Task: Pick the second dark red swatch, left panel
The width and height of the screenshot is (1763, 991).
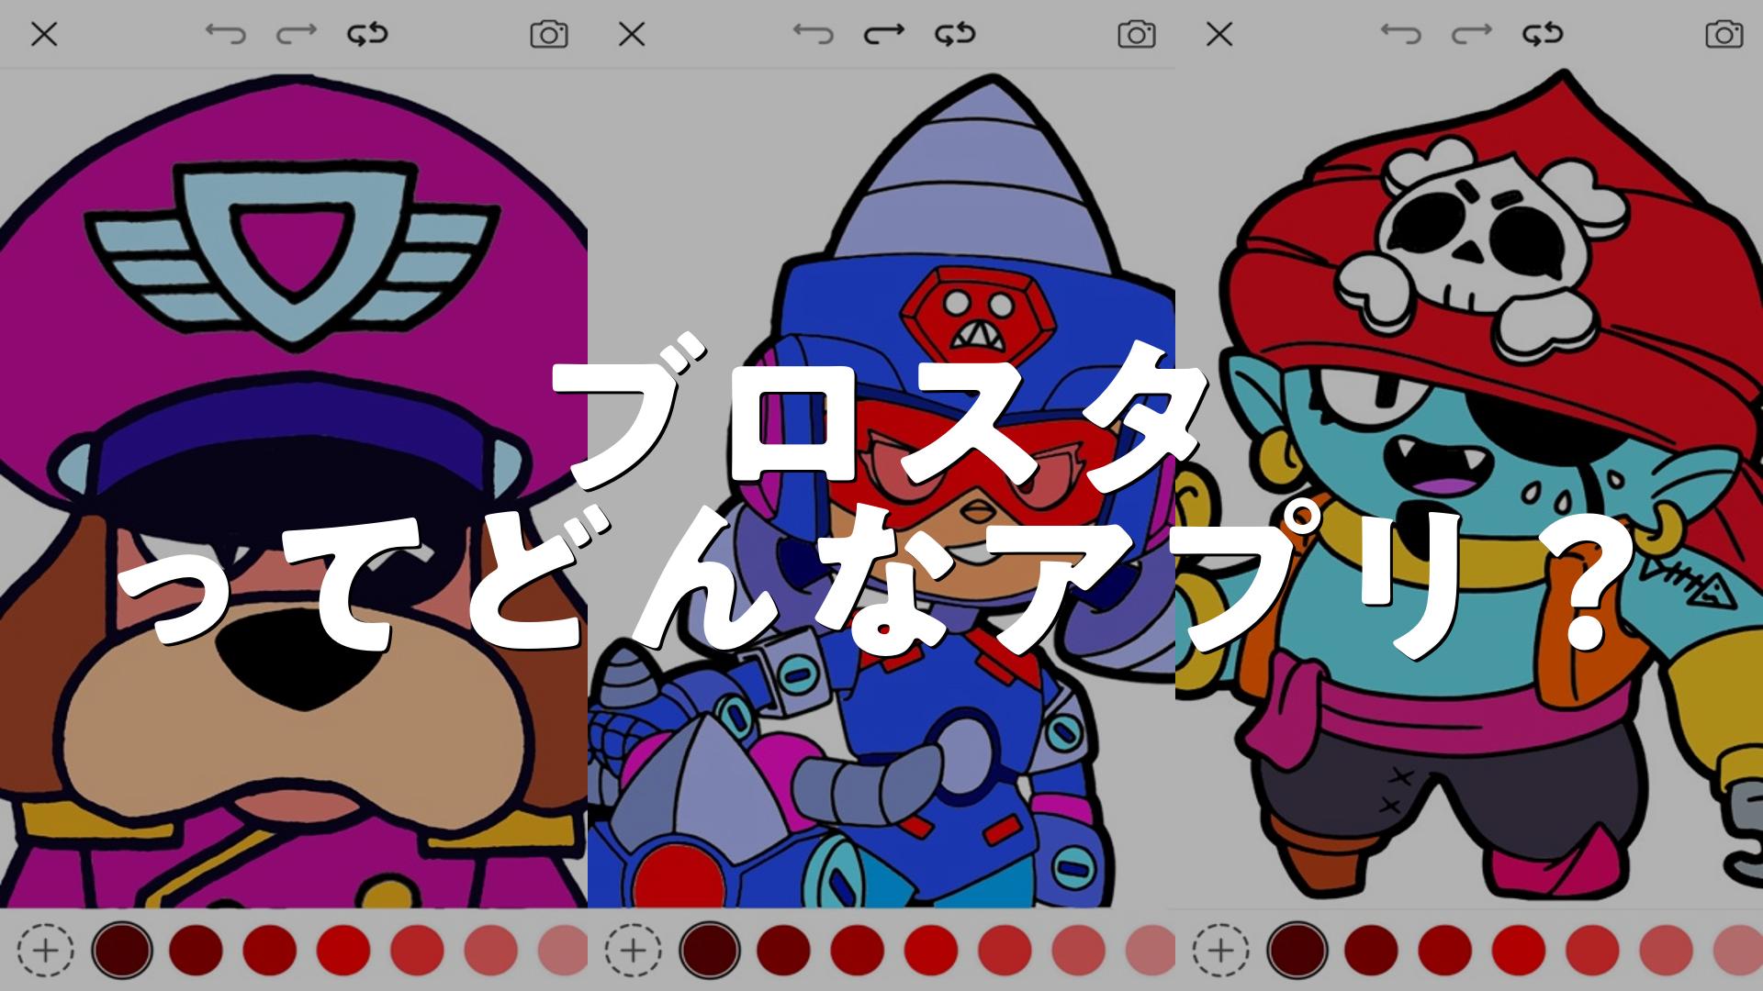Action: click(x=197, y=950)
